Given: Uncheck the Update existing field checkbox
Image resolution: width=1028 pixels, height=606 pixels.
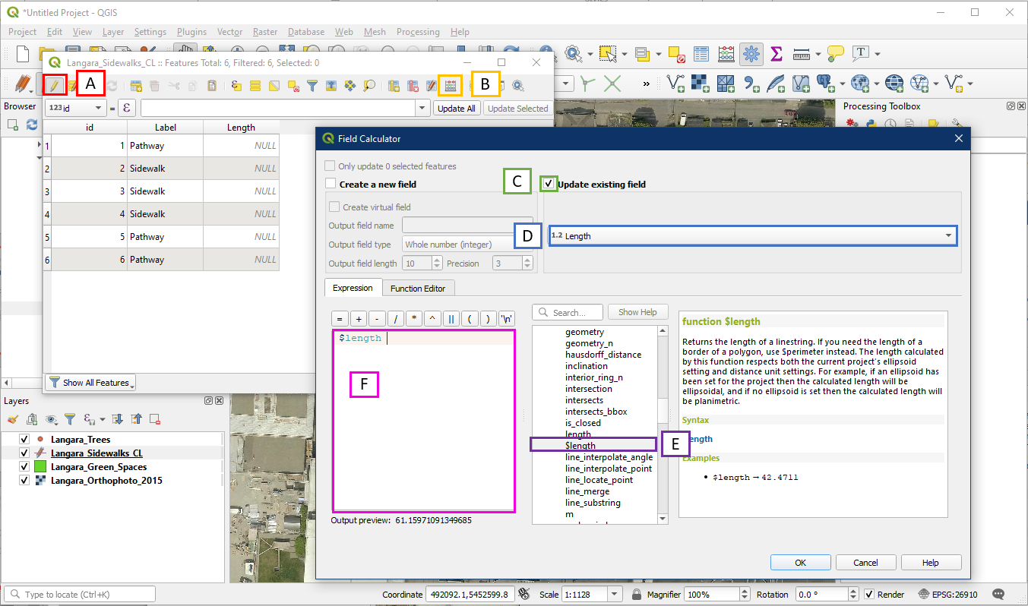Looking at the screenshot, I should click(548, 184).
